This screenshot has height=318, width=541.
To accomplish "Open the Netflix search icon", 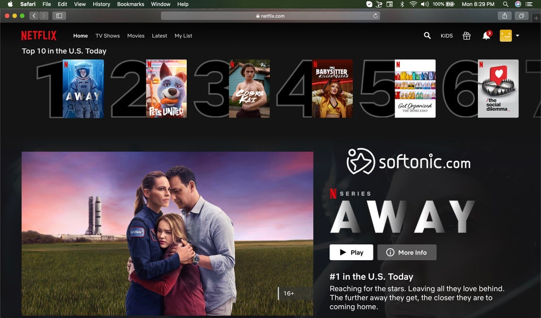I will 427,36.
